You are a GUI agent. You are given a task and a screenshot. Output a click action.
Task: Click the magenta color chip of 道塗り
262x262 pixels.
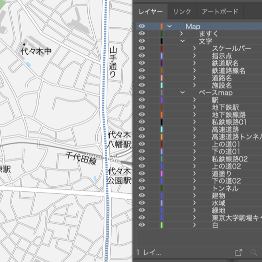(161, 173)
